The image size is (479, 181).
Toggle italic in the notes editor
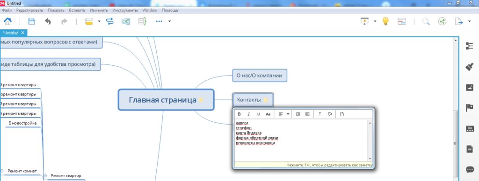249,114
